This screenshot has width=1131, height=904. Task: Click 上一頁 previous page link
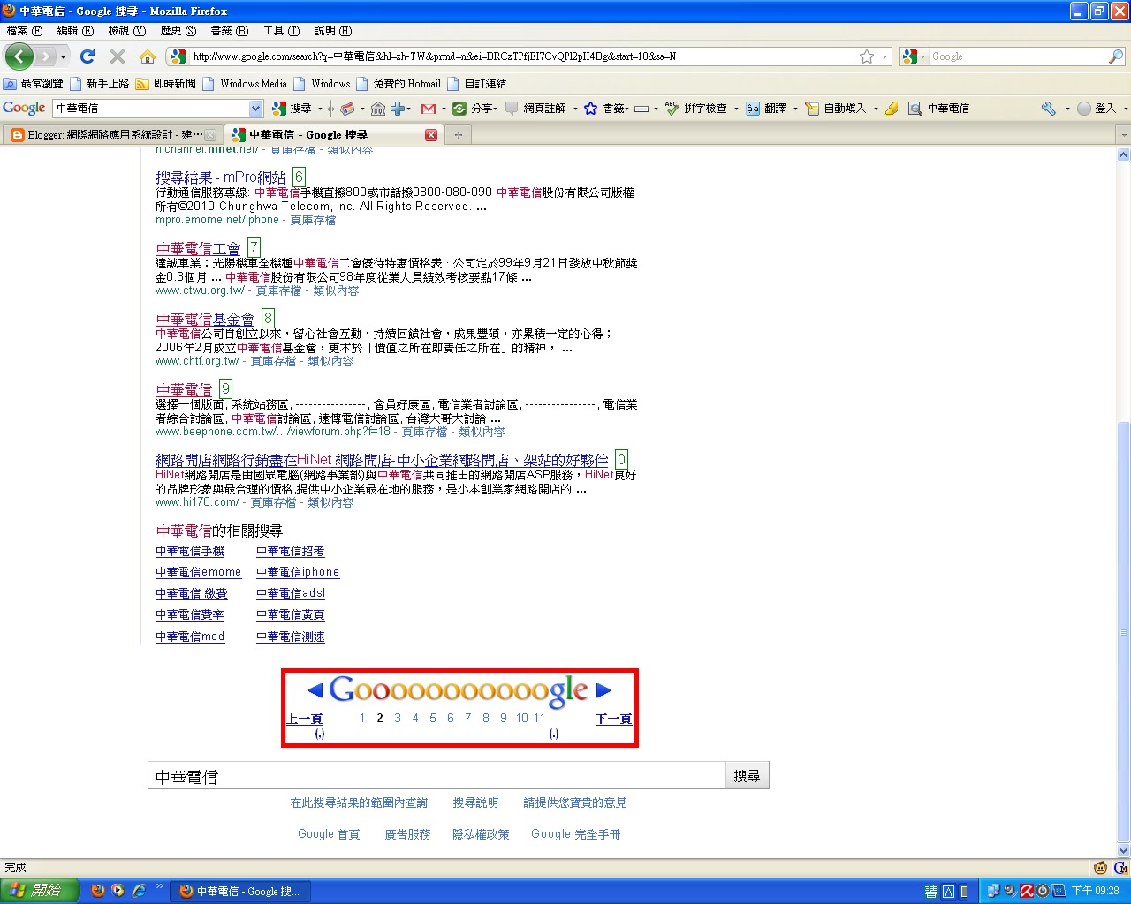(x=304, y=719)
